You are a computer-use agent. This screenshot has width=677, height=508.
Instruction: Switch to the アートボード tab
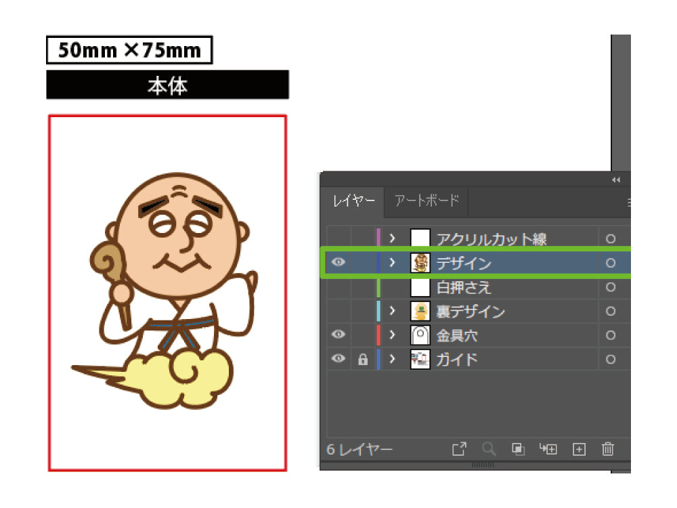[426, 201]
